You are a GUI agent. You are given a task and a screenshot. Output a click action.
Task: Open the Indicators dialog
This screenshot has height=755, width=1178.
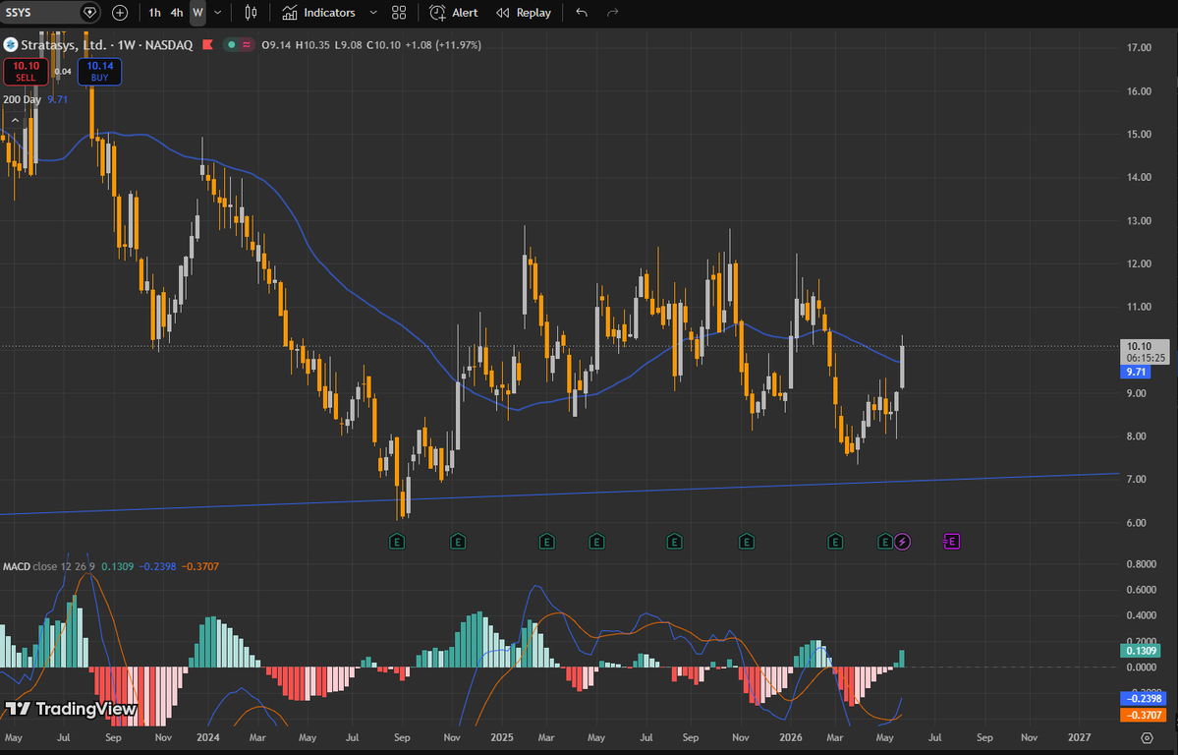[318, 13]
